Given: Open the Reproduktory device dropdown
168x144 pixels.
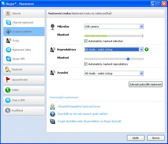Looking at the screenshot, I should tap(114, 50).
